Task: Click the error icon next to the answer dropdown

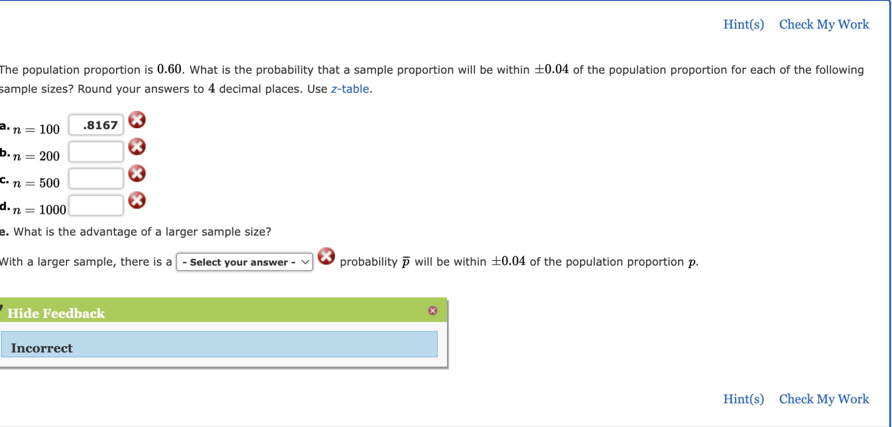Action: pyautogui.click(x=327, y=257)
